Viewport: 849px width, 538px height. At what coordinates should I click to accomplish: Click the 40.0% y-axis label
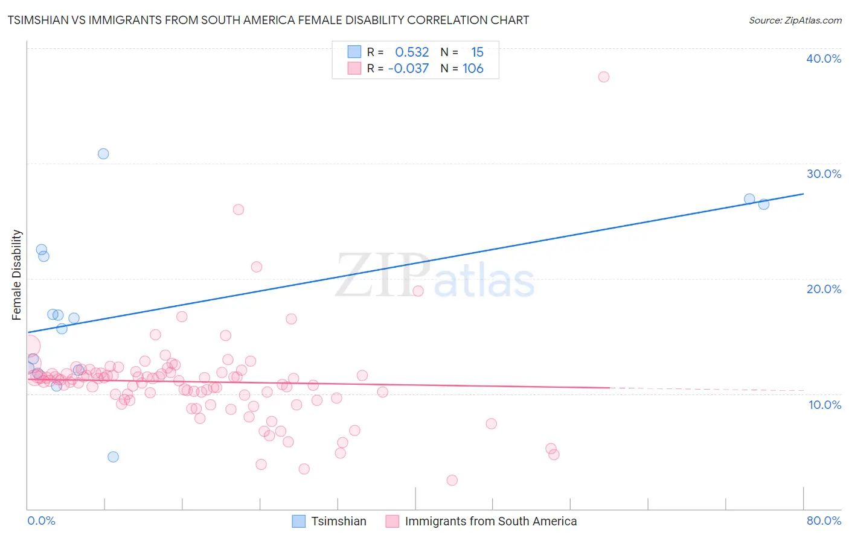(x=824, y=59)
